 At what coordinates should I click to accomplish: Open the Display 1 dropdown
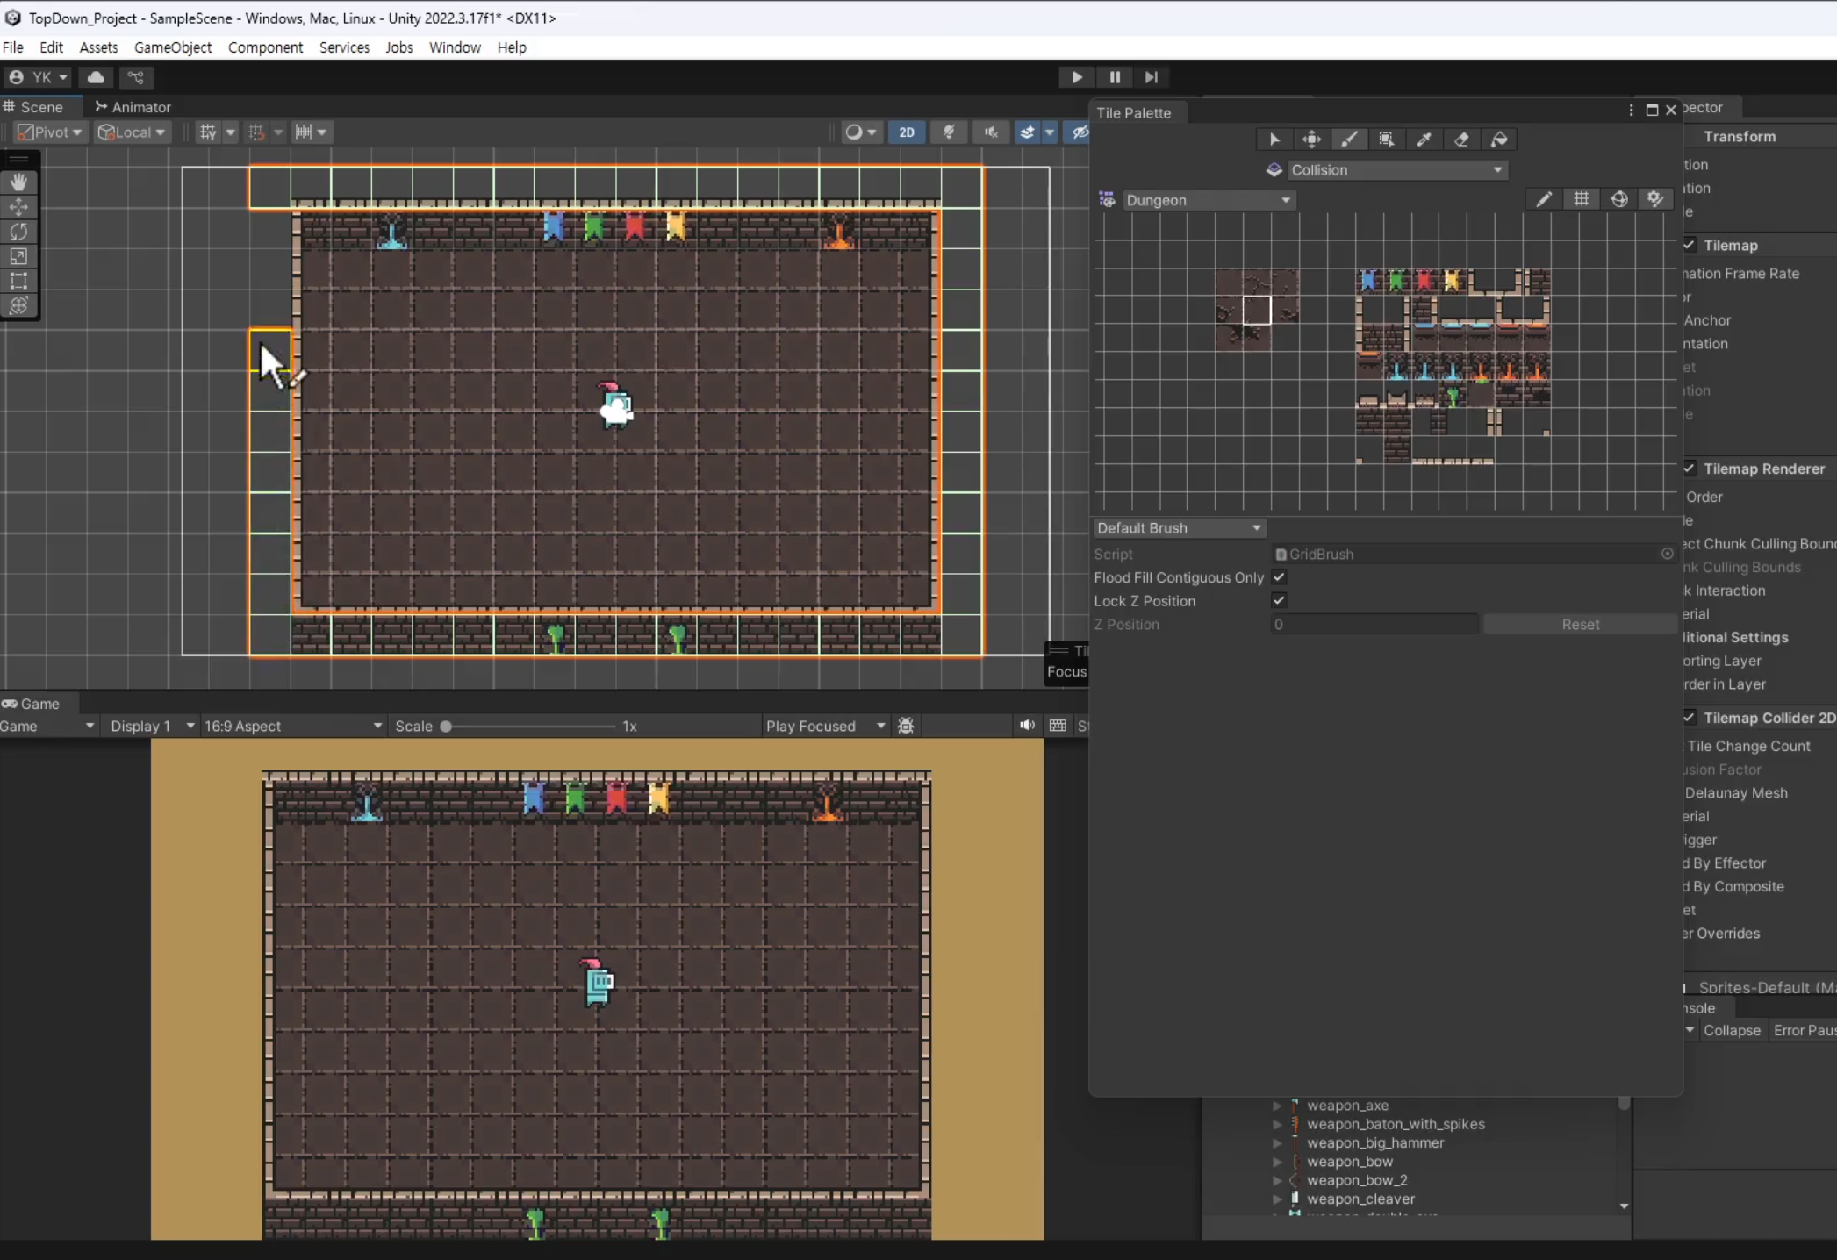coord(152,726)
